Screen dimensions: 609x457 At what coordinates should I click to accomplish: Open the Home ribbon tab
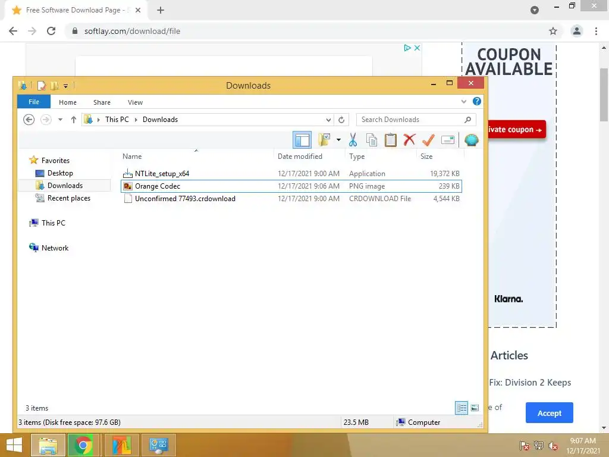click(x=68, y=102)
